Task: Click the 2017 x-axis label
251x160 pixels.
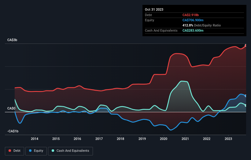Action: pos(99,139)
